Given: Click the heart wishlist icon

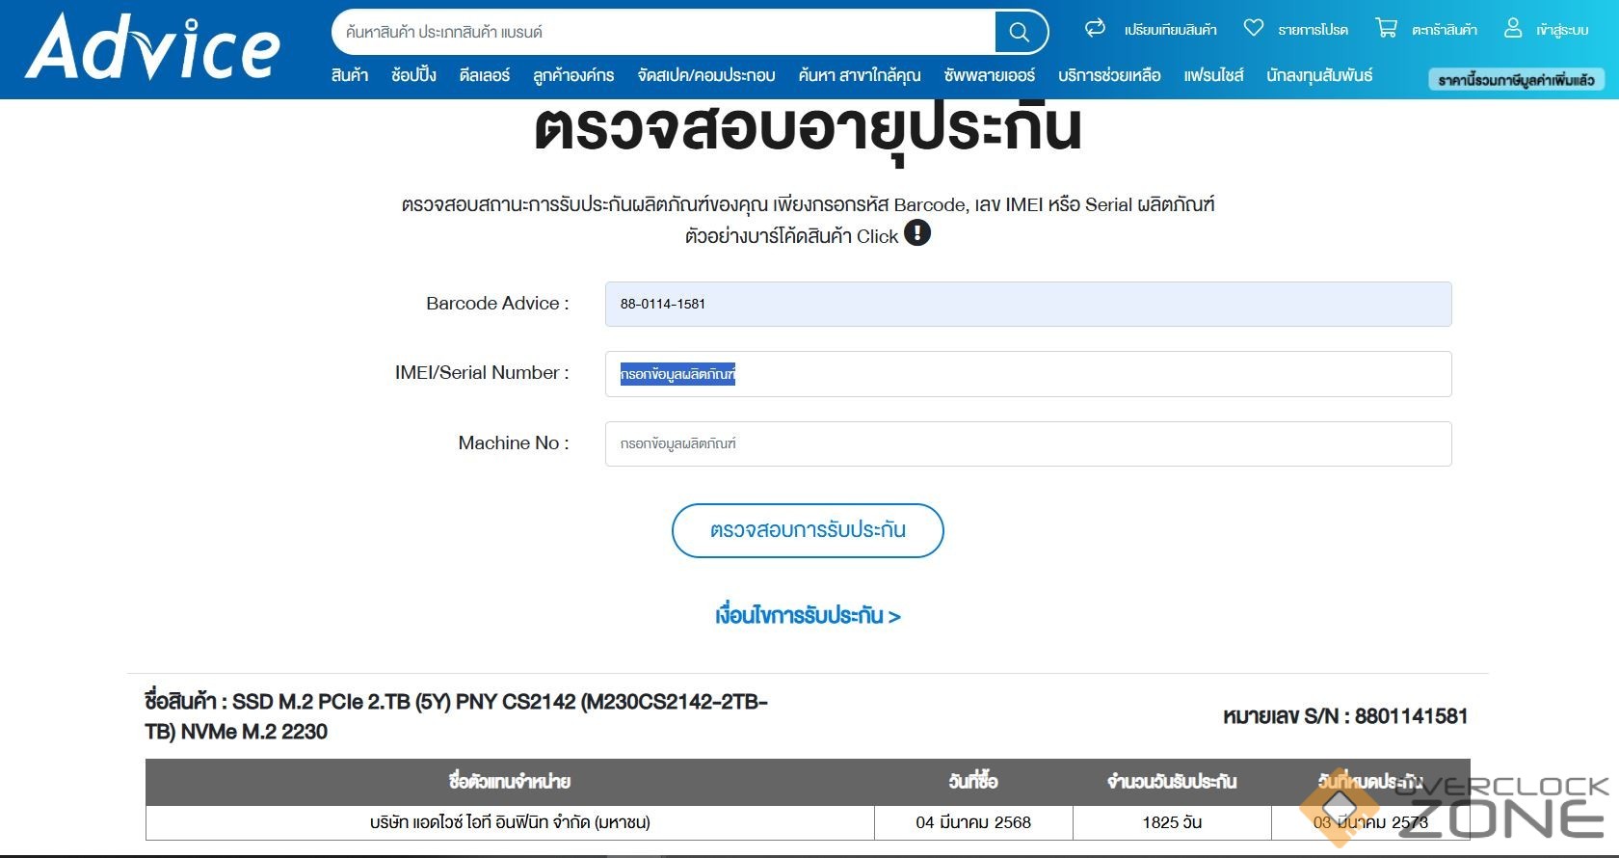Looking at the screenshot, I should 1253,28.
